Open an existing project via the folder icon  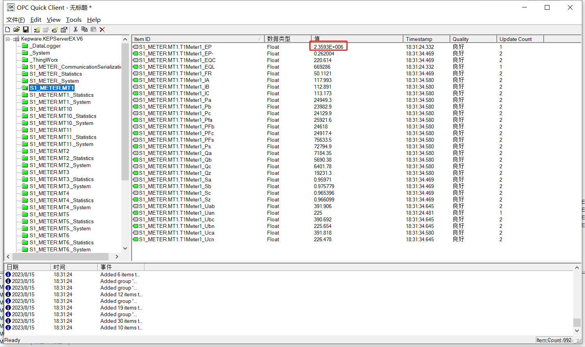click(16, 29)
